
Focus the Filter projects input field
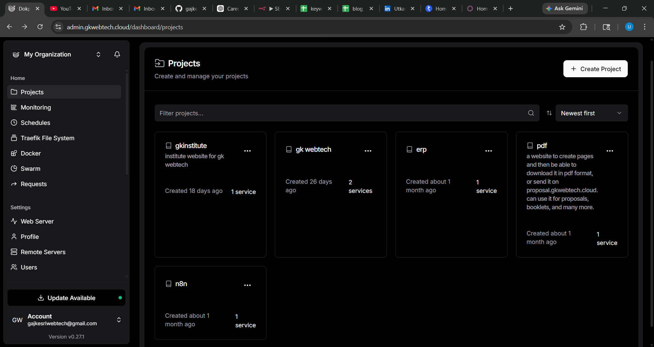[x=341, y=113]
